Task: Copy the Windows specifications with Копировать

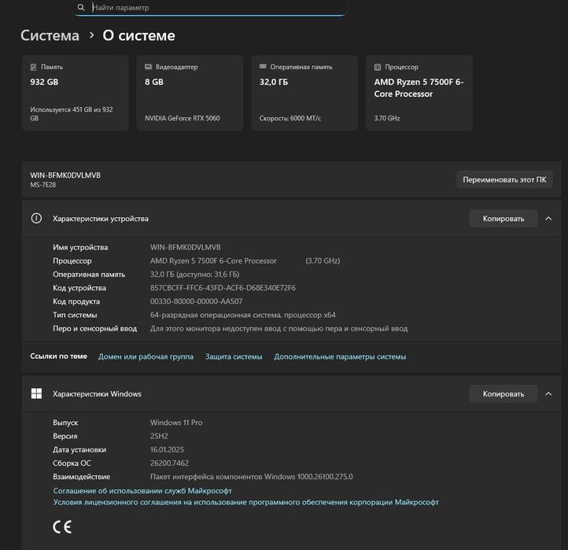Action: (503, 393)
